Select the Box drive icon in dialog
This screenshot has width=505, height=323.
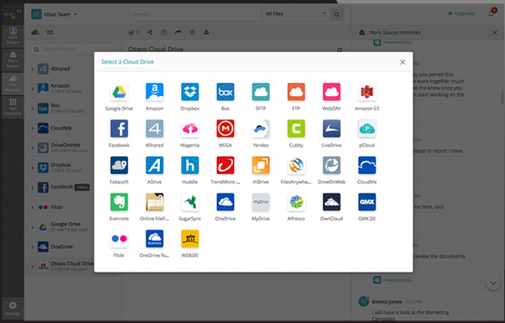(225, 92)
